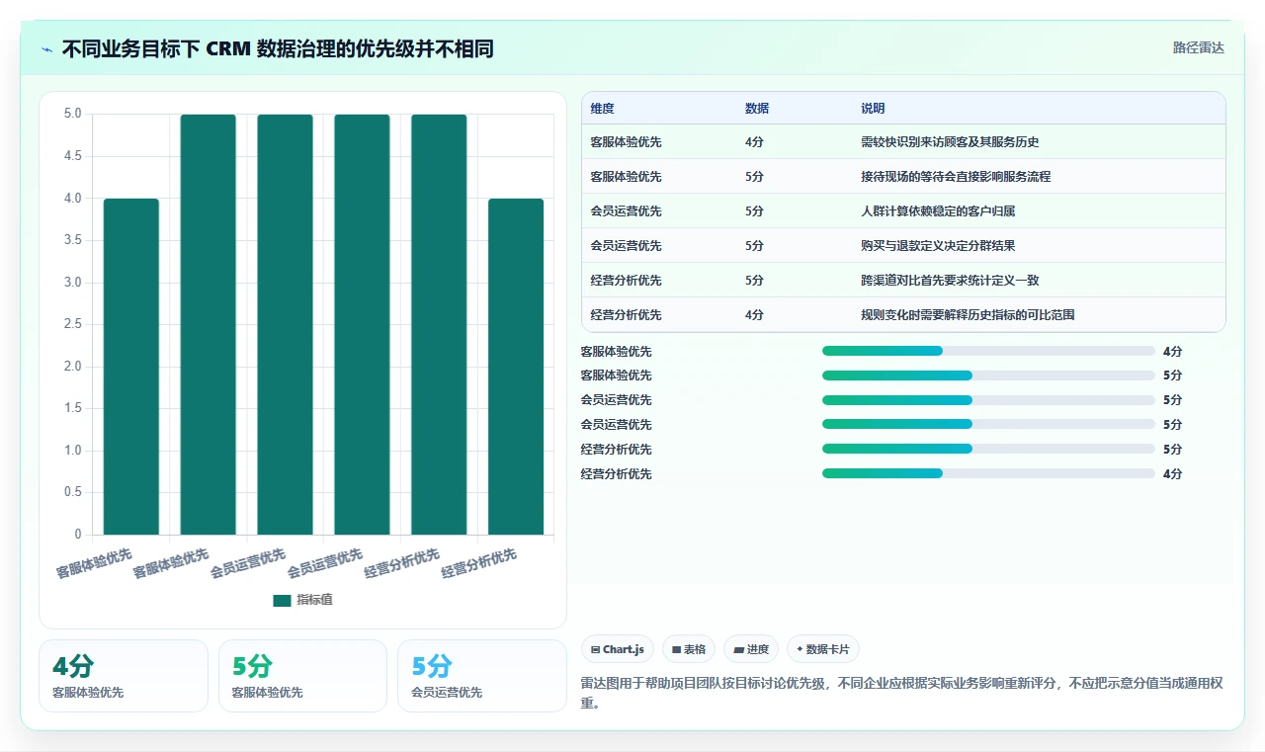Viewport: 1265px width, 752px height.
Task: Click 经营分析优先 in the 跨渠道对比 row
Action: [x=626, y=281]
